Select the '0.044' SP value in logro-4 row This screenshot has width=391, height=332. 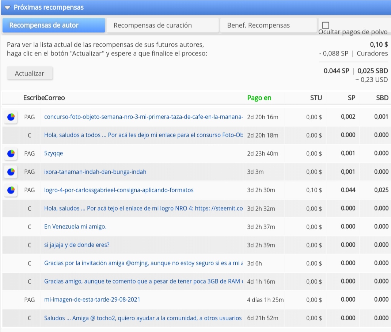click(348, 190)
